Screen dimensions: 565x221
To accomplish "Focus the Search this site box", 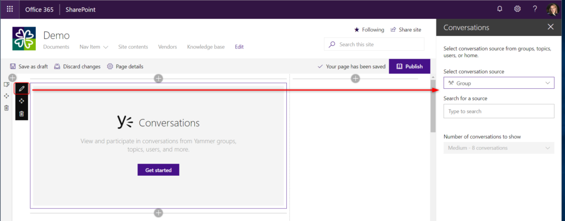I will pyautogui.click(x=374, y=45).
